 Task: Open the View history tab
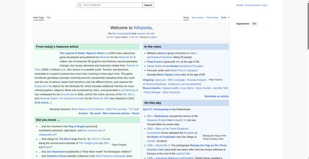pyautogui.click(x=212, y=17)
